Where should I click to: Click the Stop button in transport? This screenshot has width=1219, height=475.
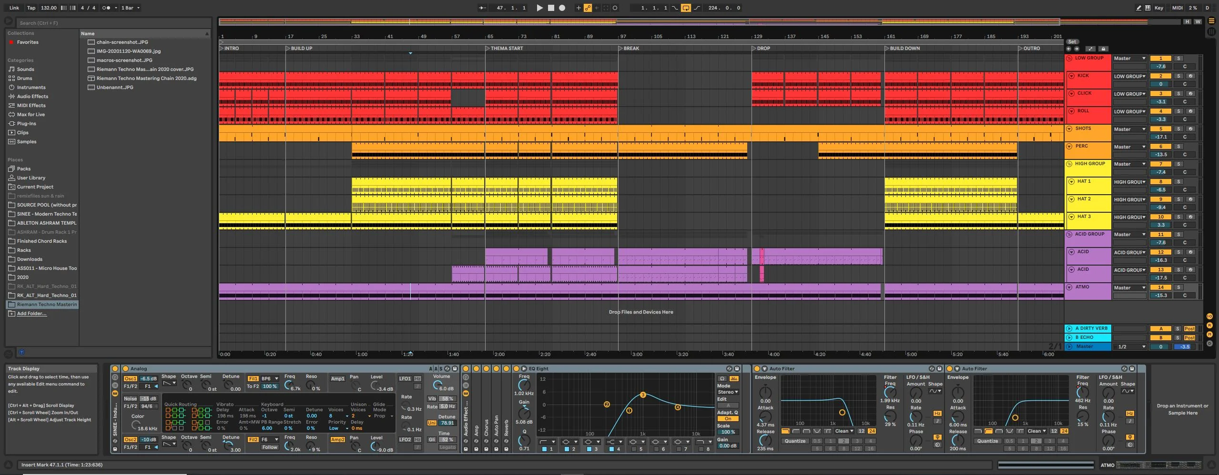(x=551, y=8)
